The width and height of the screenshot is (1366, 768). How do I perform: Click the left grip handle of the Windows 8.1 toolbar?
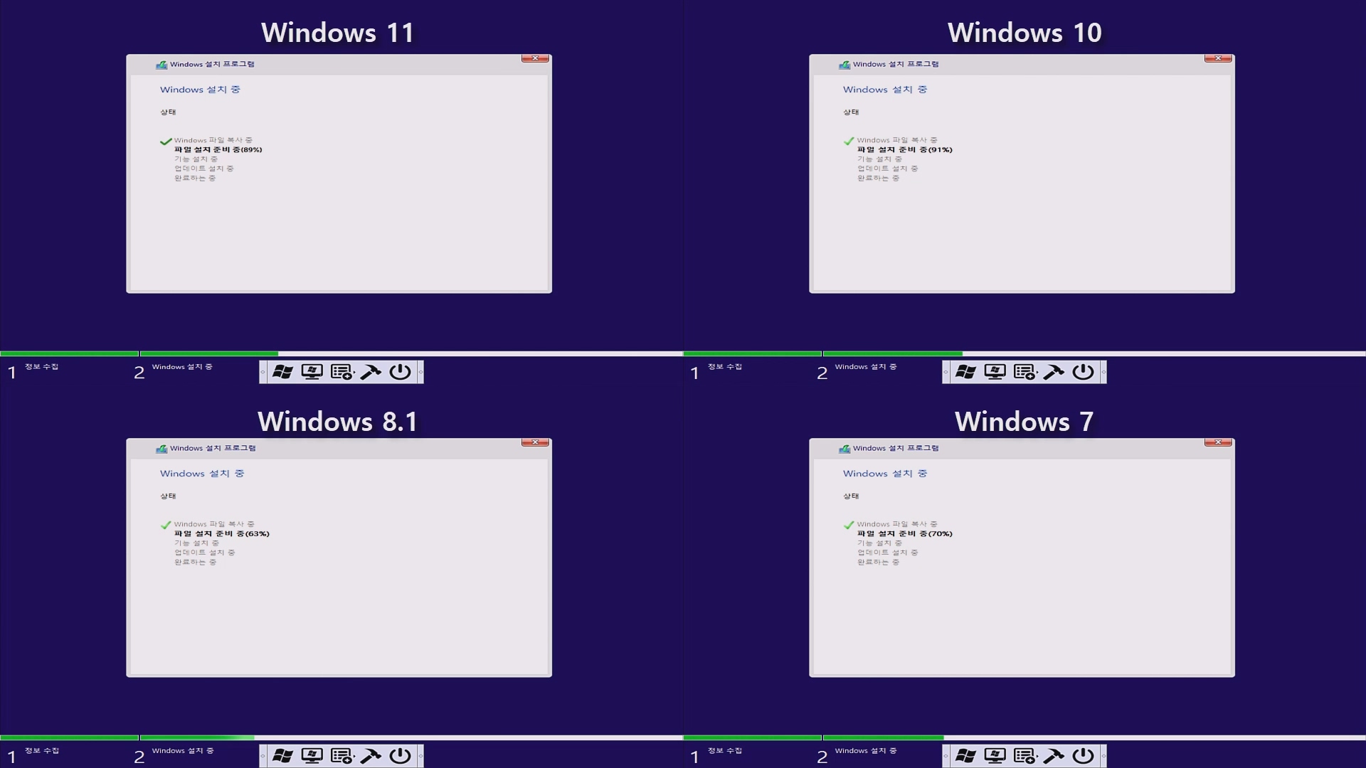263,756
